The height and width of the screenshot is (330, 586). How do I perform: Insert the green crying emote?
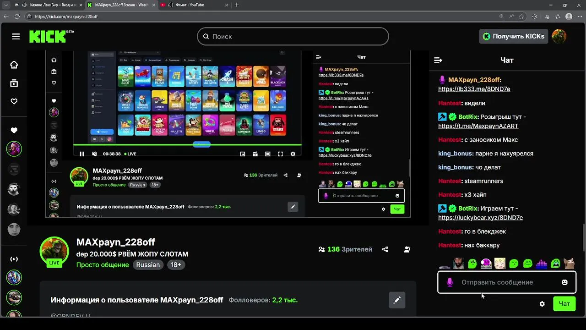tap(555, 264)
